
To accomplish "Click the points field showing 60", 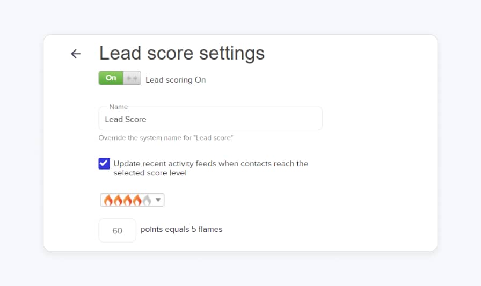I will click(117, 231).
